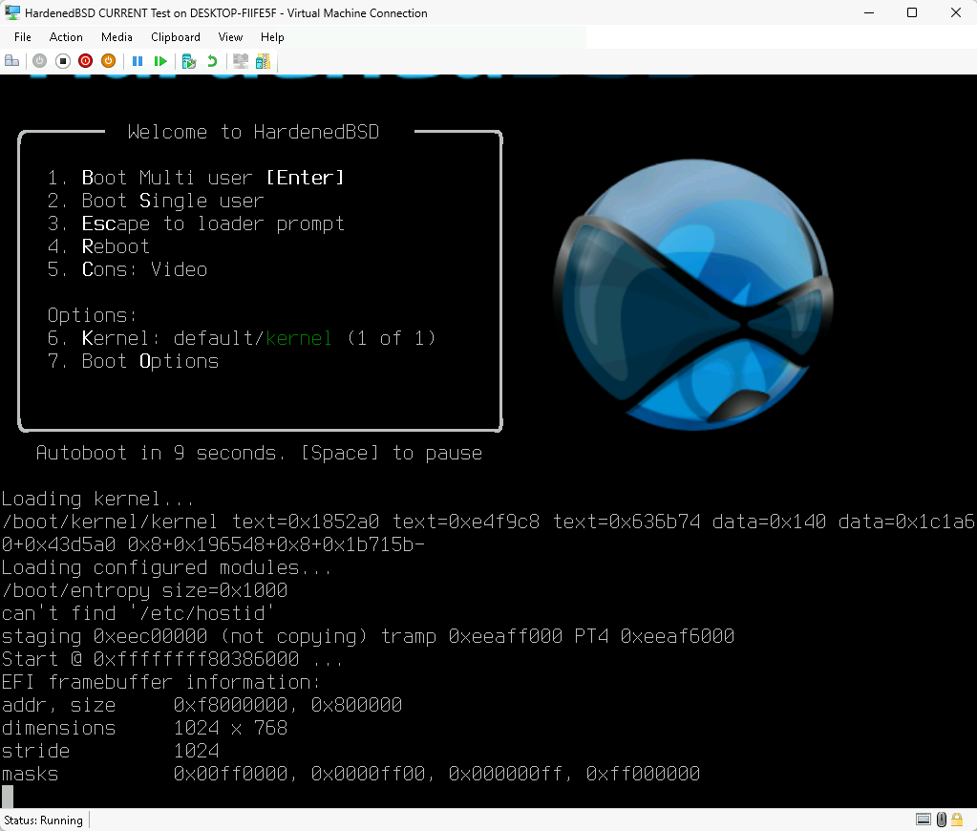Viewport: 977px width, 831px height.
Task: Click the 'Loading configured modules...' console line
Action: (x=166, y=568)
